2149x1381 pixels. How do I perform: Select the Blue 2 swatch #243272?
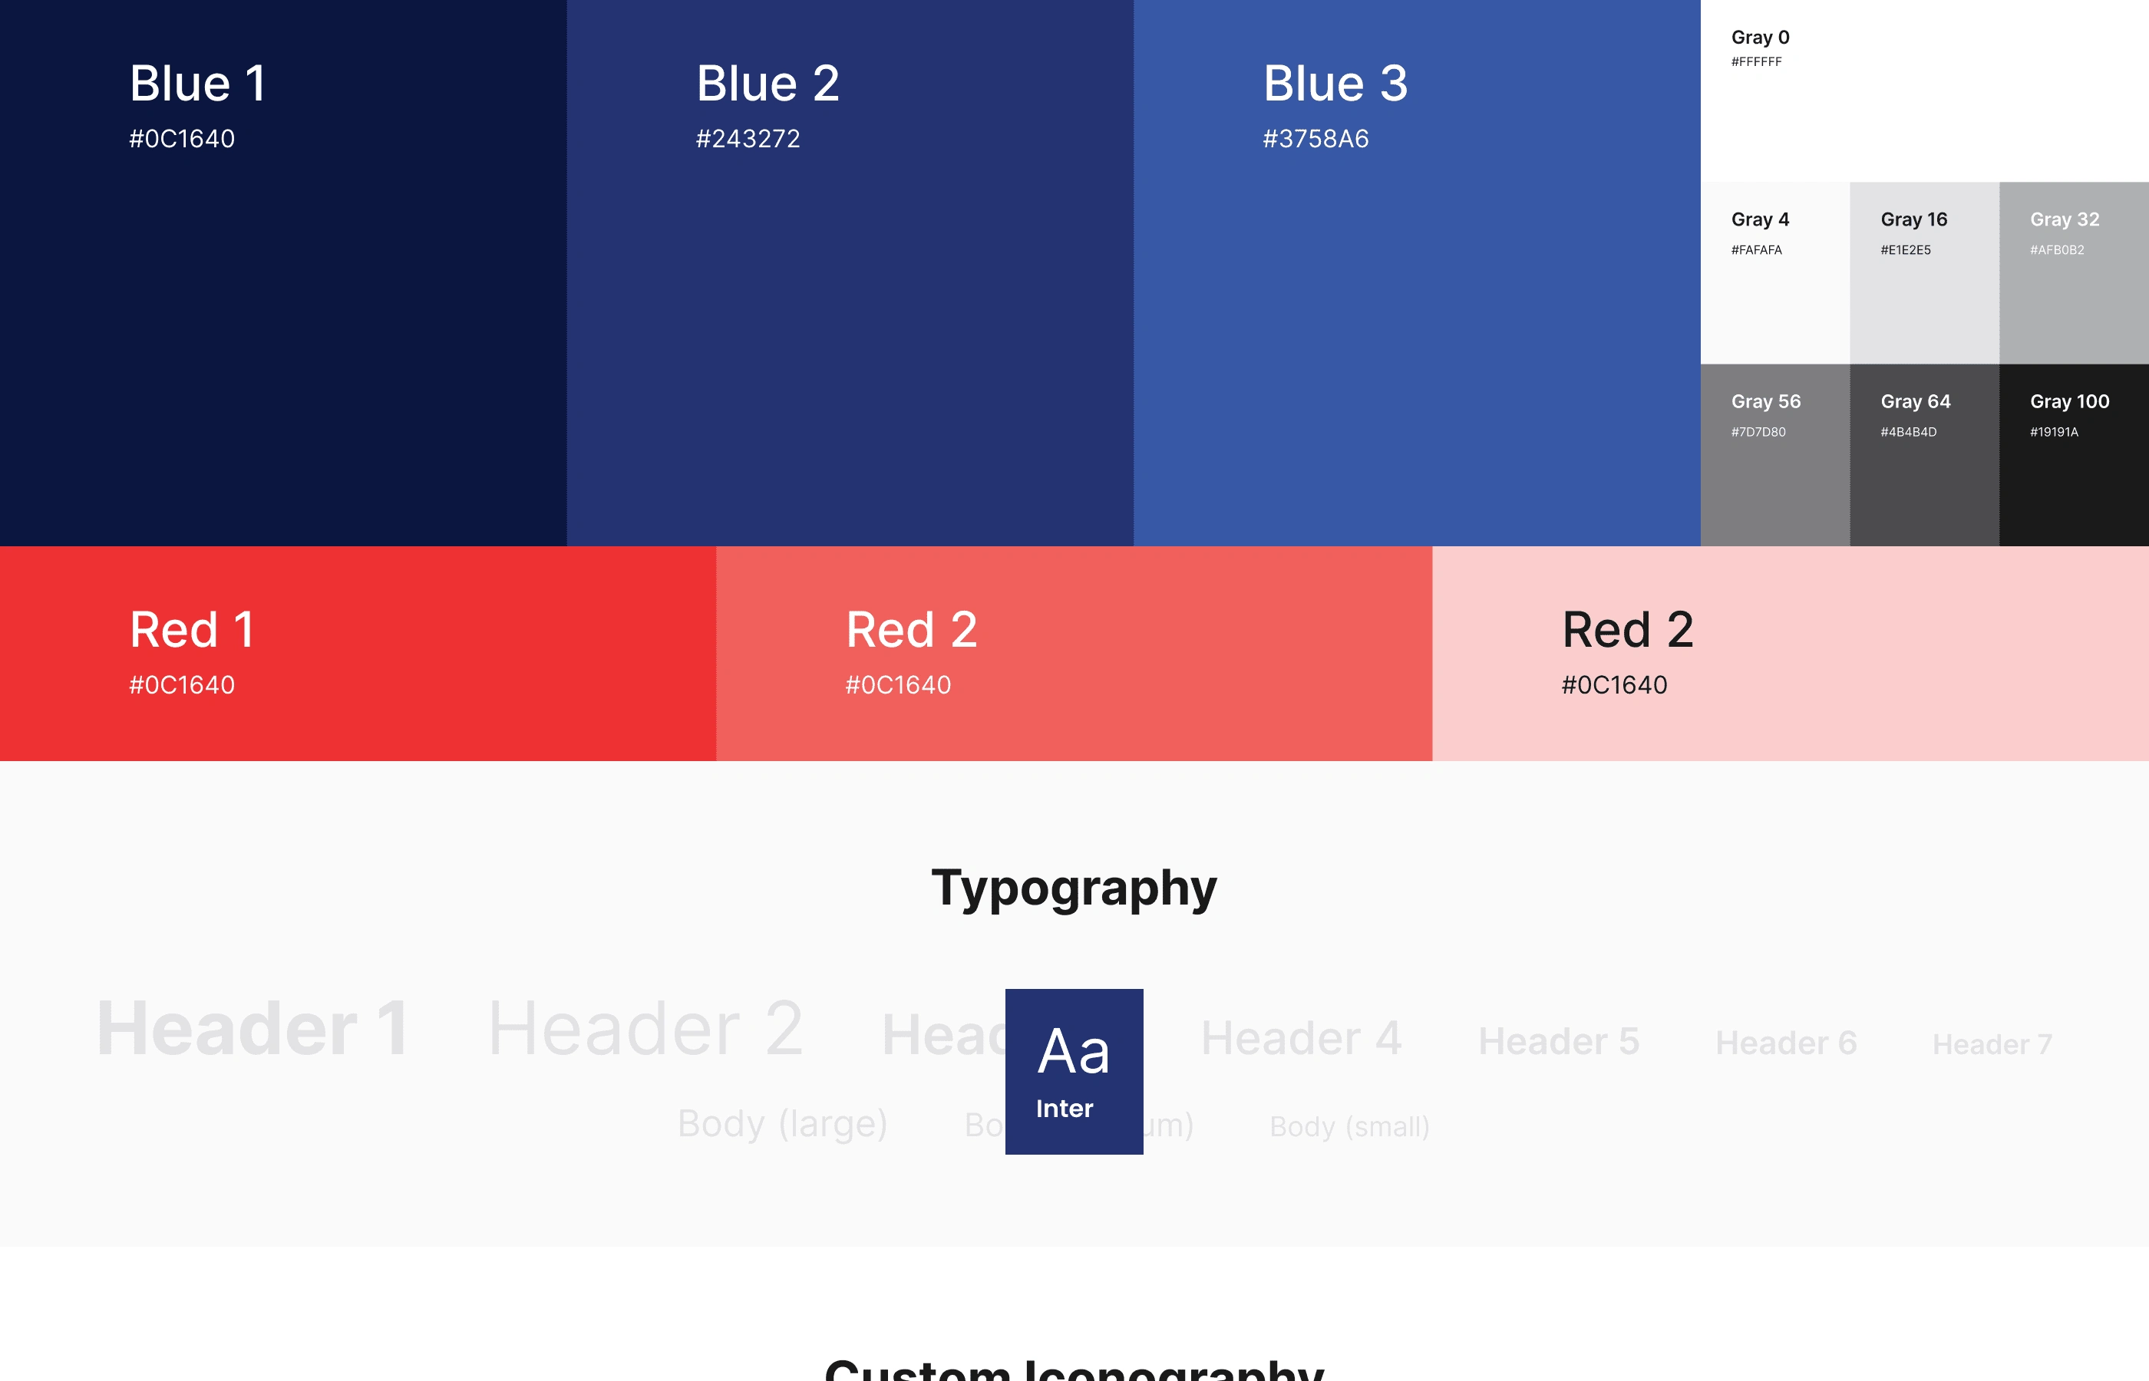click(850, 272)
